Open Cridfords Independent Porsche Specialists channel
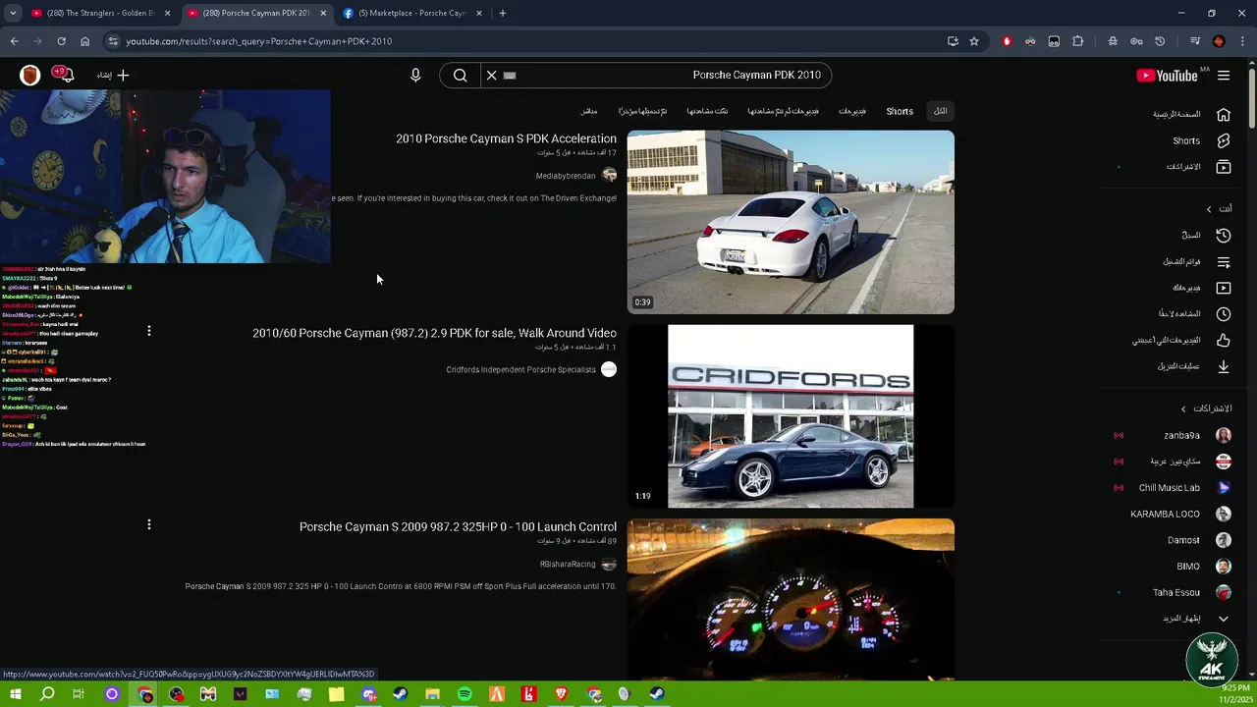Image resolution: width=1257 pixels, height=707 pixels. coord(520,369)
